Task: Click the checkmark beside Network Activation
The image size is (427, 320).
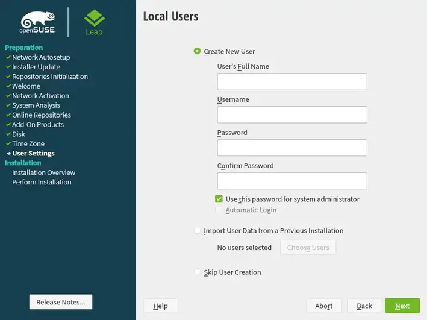Action: point(8,96)
